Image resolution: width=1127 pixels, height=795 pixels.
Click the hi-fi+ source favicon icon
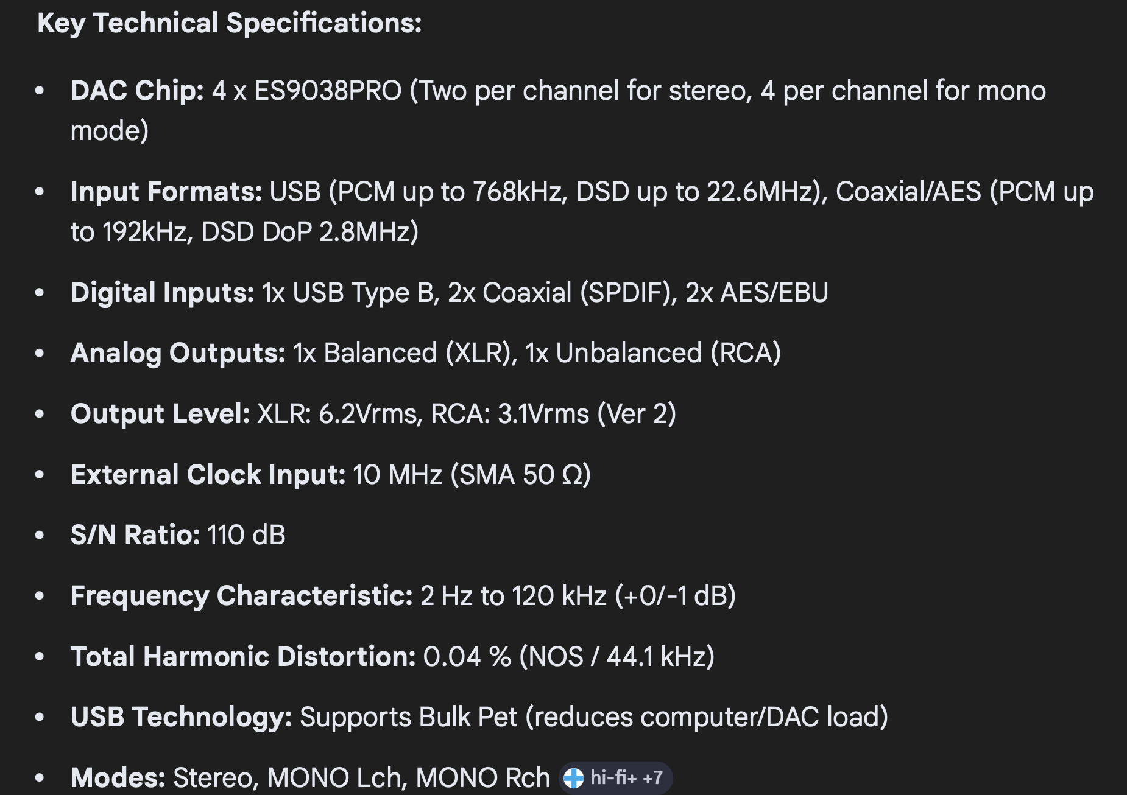point(573,778)
